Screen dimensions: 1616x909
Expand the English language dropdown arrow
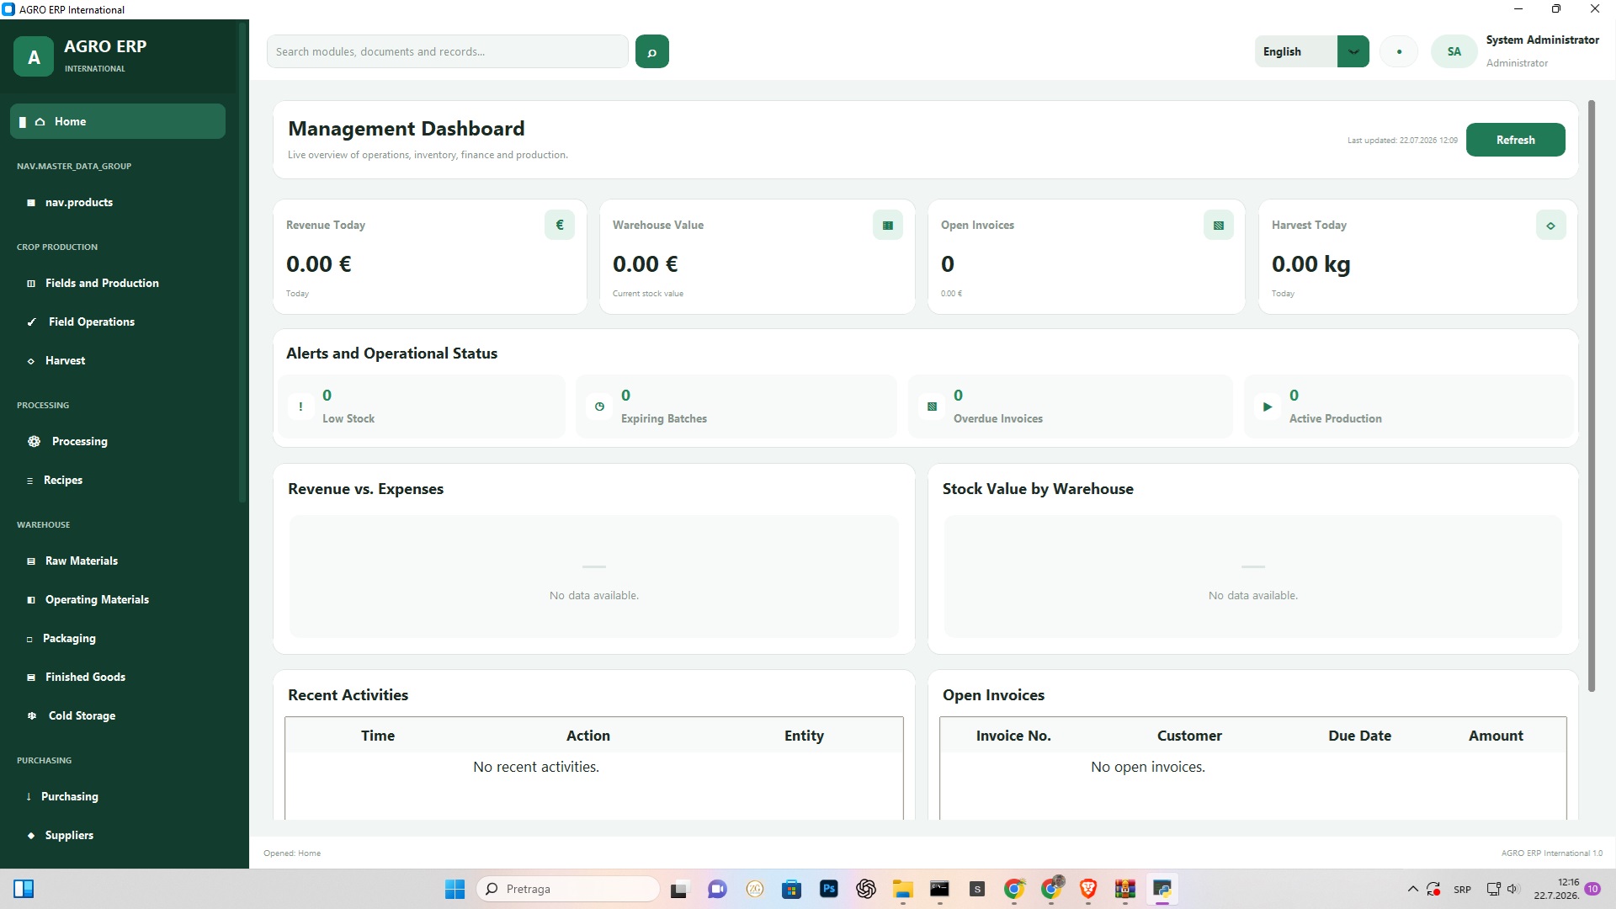(1353, 51)
